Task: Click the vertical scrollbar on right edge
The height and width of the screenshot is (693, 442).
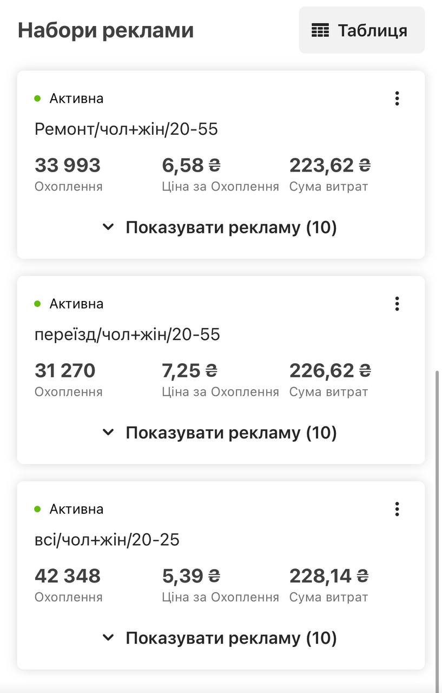Action: click(x=438, y=531)
